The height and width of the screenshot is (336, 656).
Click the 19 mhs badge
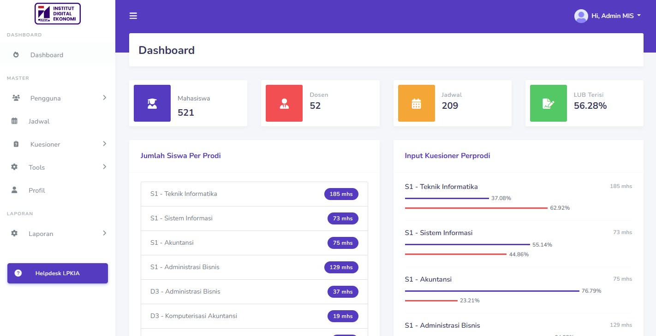(343, 316)
